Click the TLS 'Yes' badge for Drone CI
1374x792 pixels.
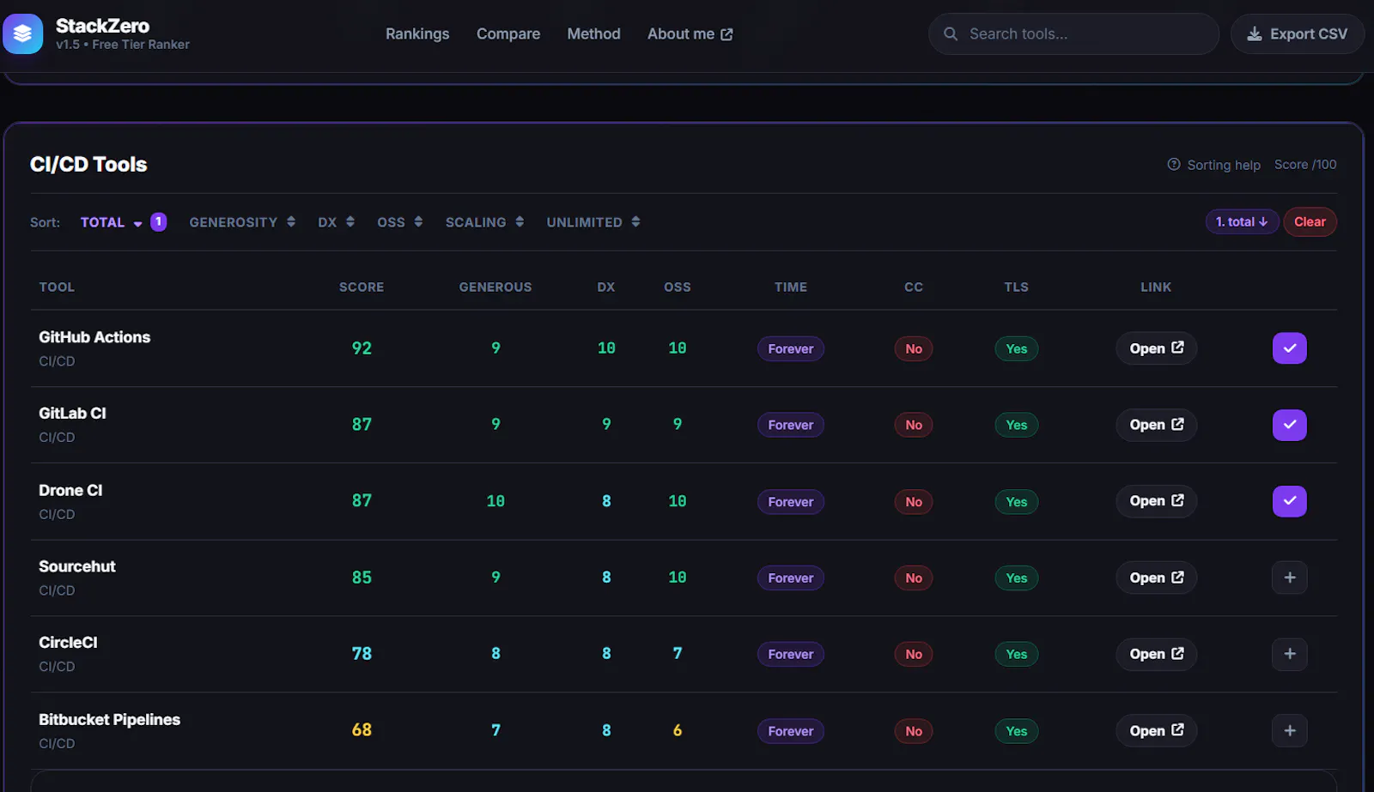pos(1016,501)
